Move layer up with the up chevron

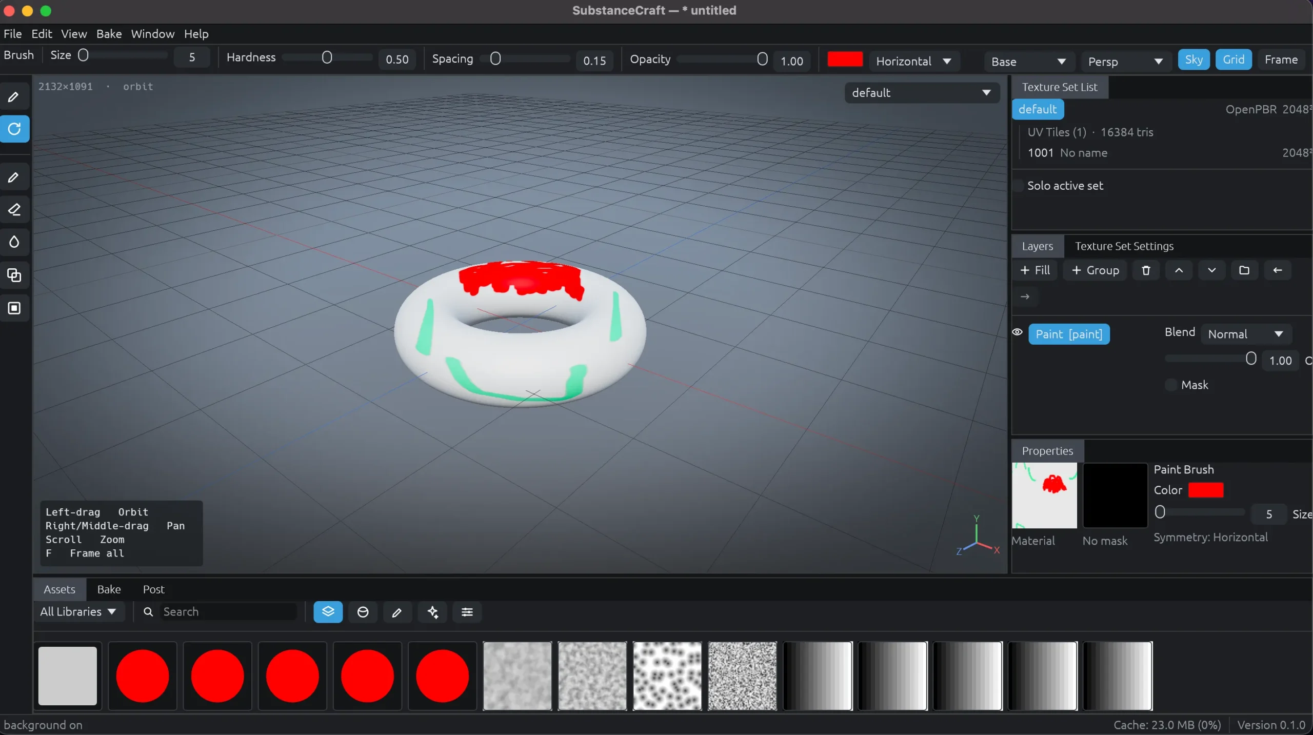(1179, 270)
